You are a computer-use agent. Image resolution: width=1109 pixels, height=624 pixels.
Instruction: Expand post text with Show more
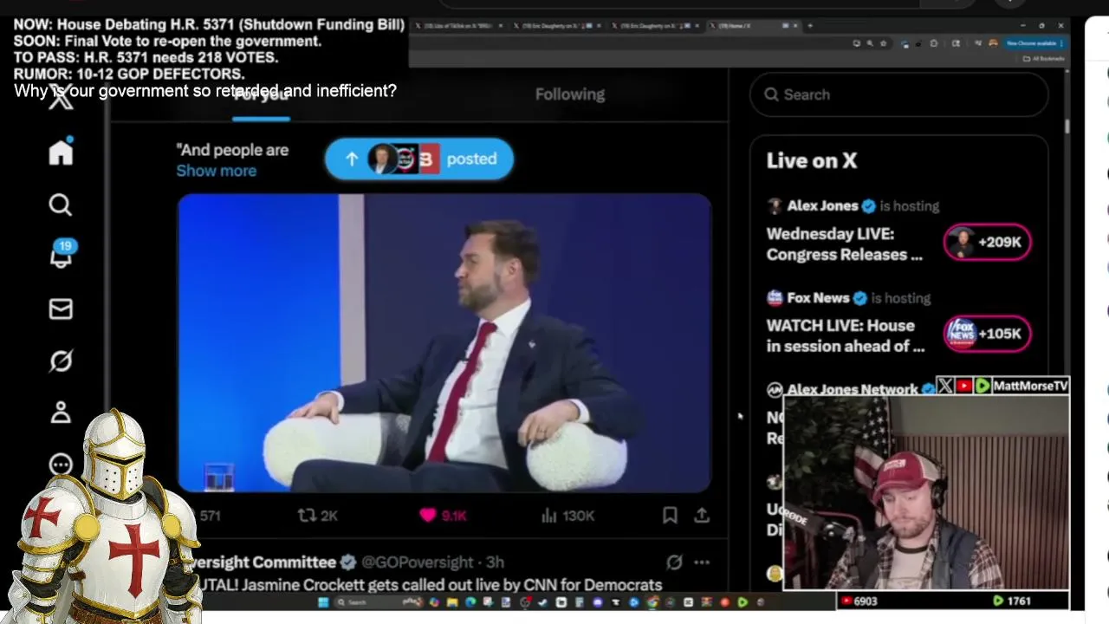(217, 171)
